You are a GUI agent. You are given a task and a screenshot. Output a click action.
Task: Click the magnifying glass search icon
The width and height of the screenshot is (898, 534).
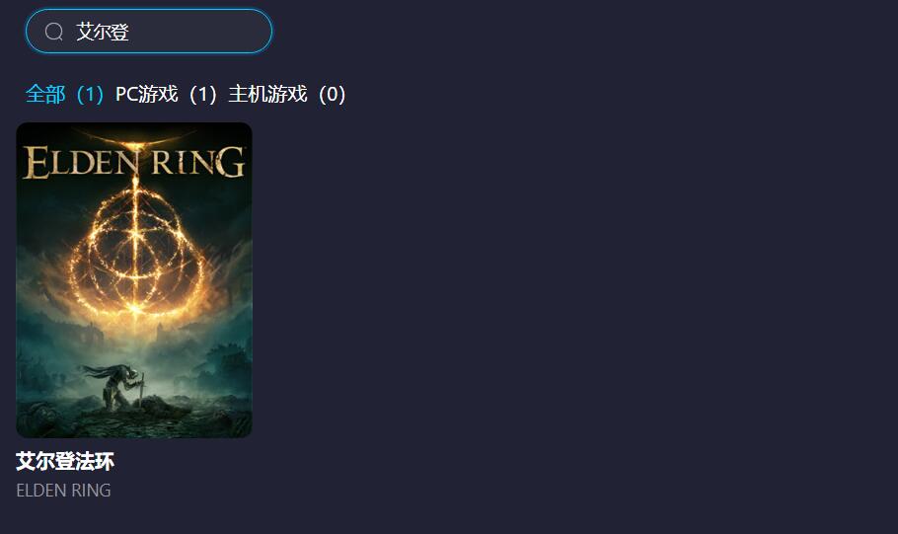point(54,32)
